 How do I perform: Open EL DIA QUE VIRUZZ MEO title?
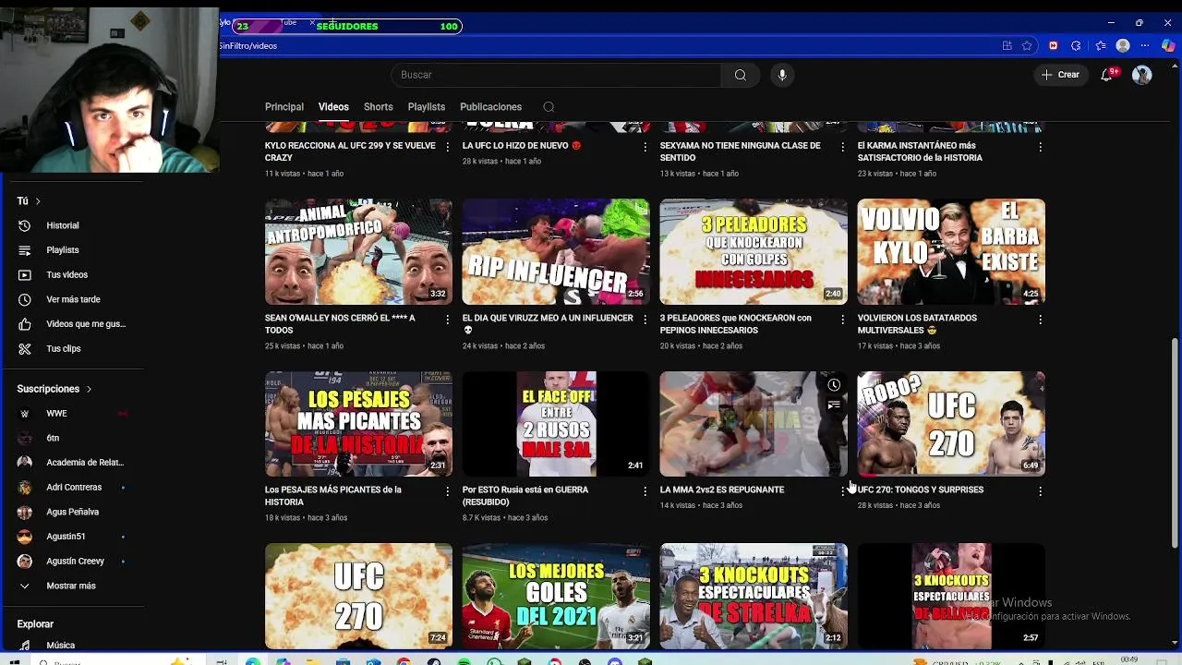point(548,323)
